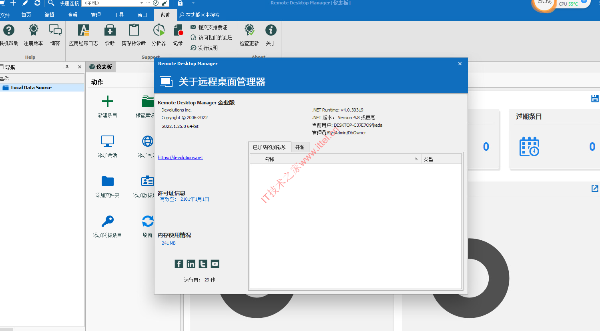Click the refresh icon in the title bar
Image resolution: width=600 pixels, height=331 pixels.
tap(37, 3)
